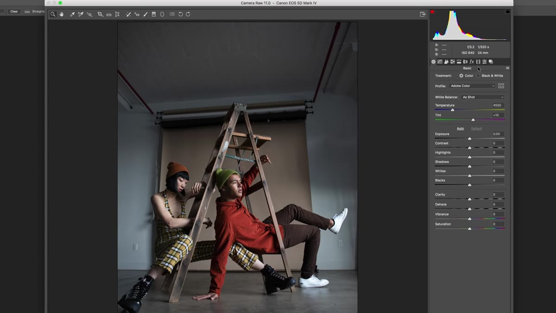Viewport: 556px width, 313px height.
Task: Switch to the Tone Curve tab
Action: (x=440, y=62)
